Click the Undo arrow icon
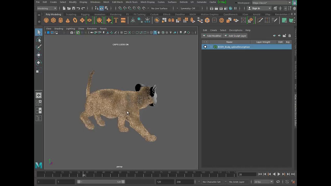Screen dimensions: 331x186 [78, 8]
